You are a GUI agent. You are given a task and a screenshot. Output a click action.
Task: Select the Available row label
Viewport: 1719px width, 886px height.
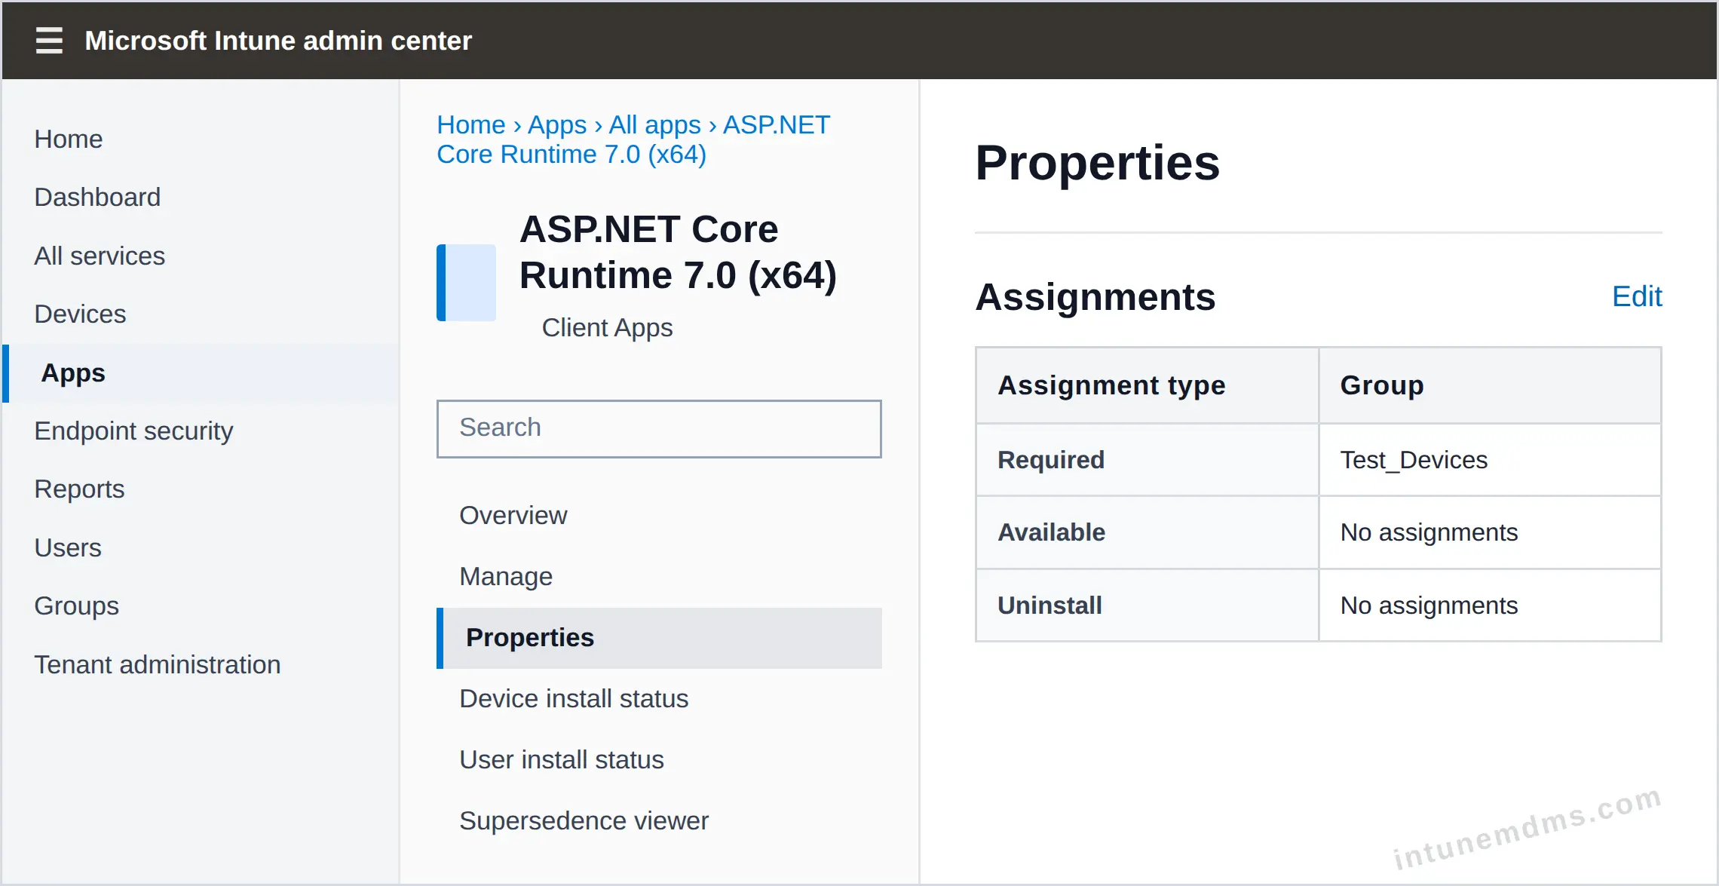coord(1051,532)
